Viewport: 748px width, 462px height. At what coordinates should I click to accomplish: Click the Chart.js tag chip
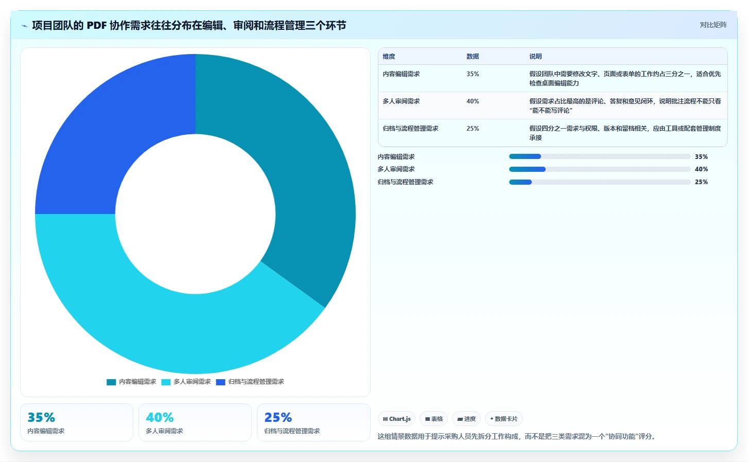pos(396,419)
